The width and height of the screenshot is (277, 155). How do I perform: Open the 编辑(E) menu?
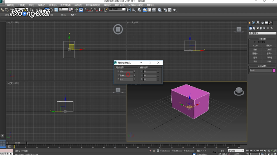coord(10,5)
